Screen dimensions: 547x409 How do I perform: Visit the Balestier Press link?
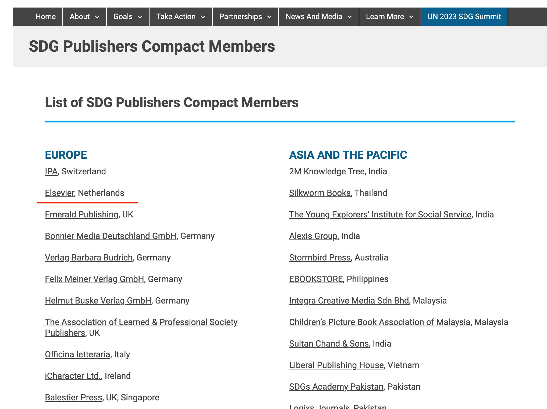click(73, 397)
